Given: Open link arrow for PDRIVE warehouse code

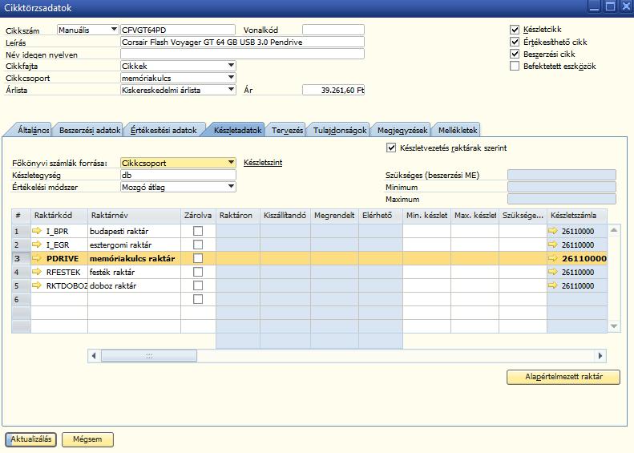Looking at the screenshot, I should coord(37,258).
